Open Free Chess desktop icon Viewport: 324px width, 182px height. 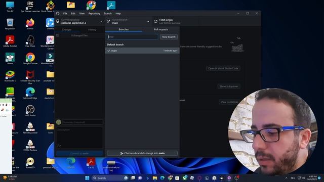pyautogui.click(x=30, y=41)
